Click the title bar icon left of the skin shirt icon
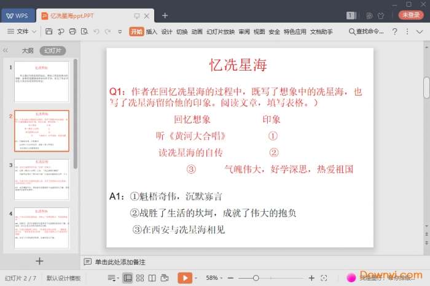 (369, 15)
